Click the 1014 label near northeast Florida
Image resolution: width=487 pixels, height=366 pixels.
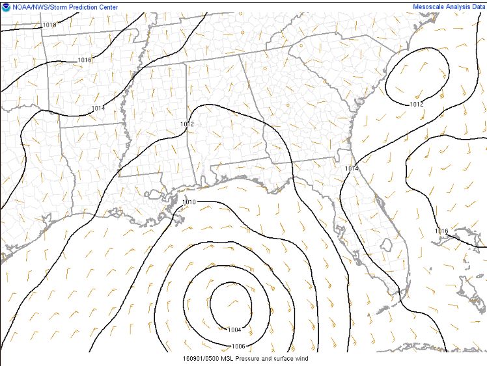352,168
